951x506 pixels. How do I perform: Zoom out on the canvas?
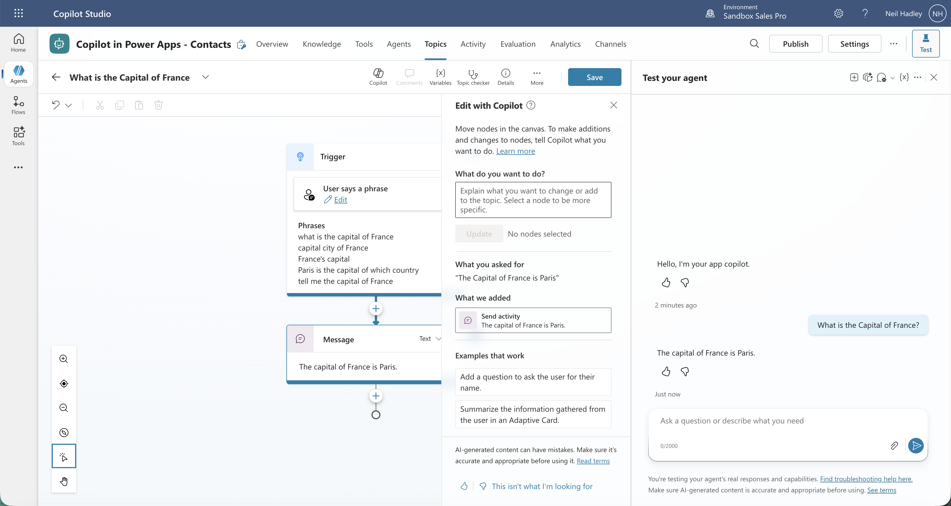coord(64,408)
